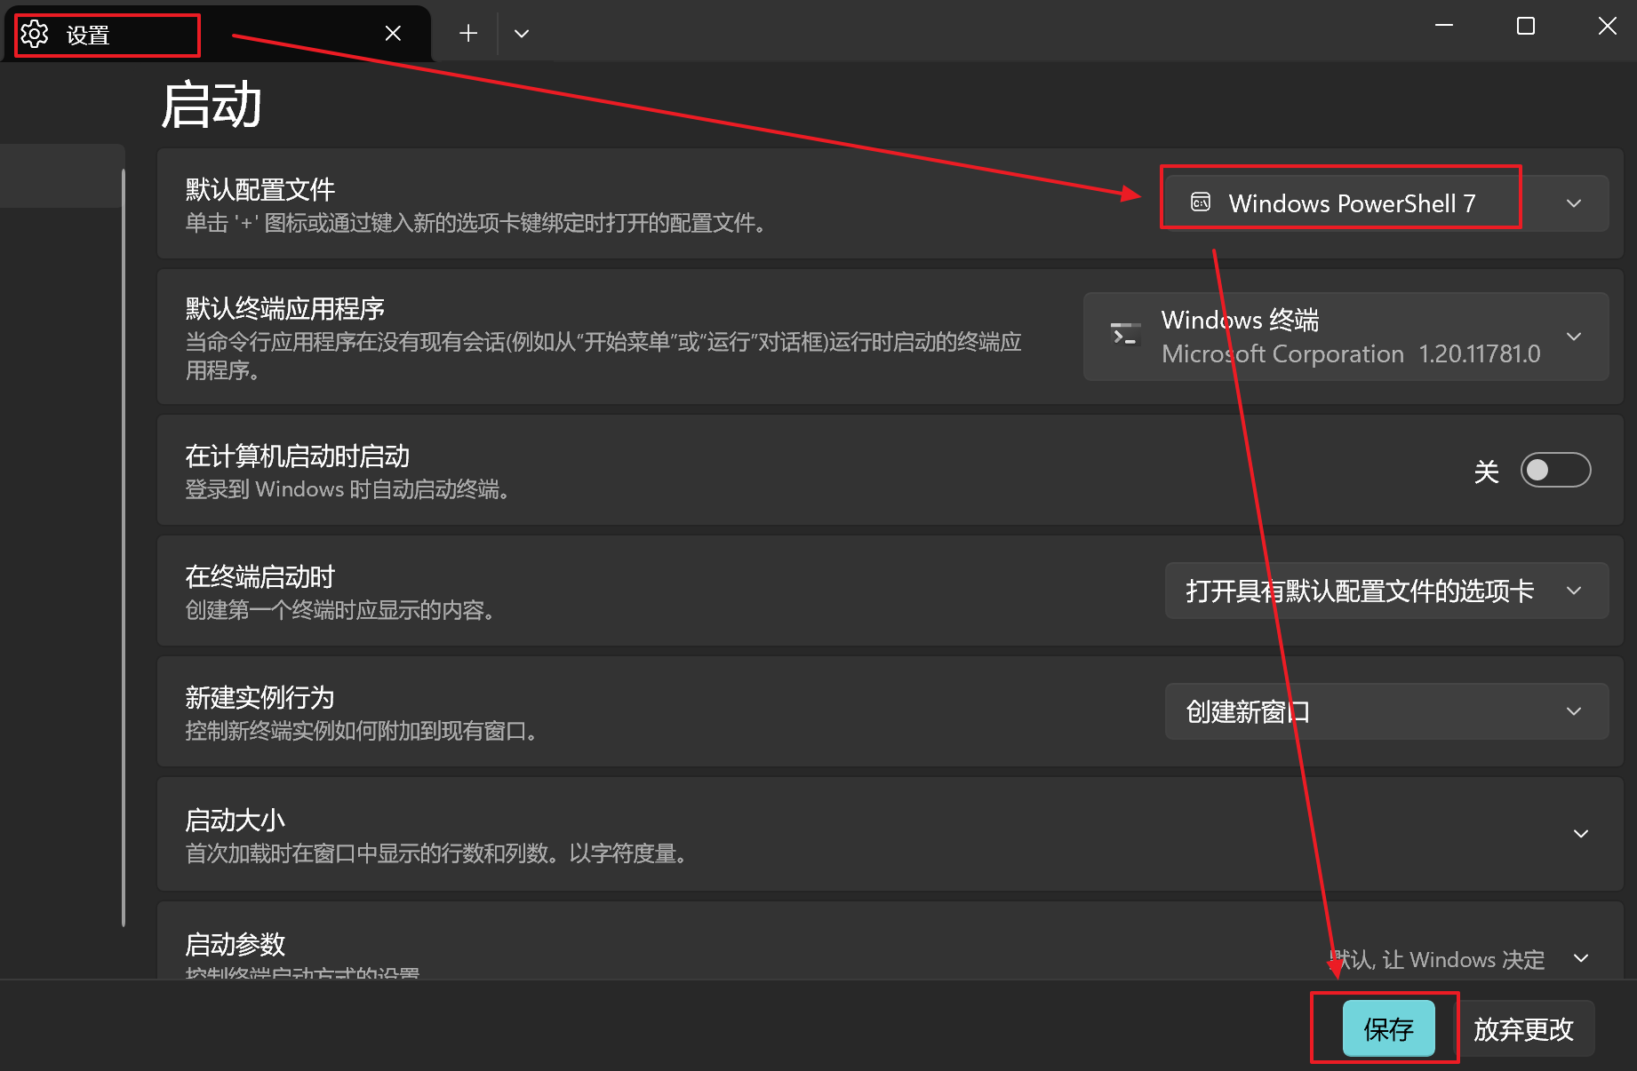Image resolution: width=1637 pixels, height=1071 pixels.
Task: Open the 默认终端应用程序 dropdown
Action: click(1346, 337)
